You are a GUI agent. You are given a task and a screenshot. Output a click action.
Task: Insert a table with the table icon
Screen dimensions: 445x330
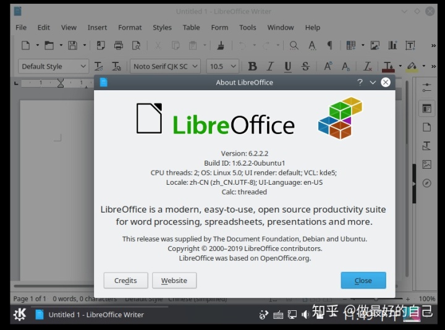pyautogui.click(x=351, y=45)
